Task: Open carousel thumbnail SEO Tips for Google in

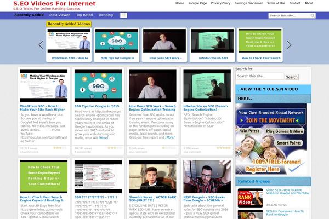Action: tap(117, 41)
